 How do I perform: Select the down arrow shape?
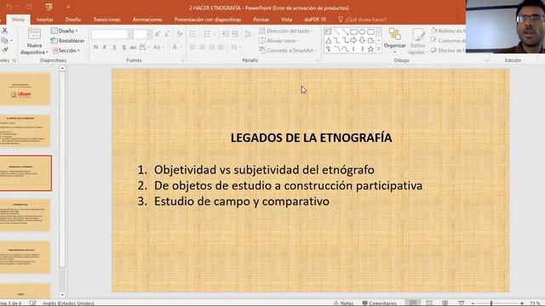[362, 41]
